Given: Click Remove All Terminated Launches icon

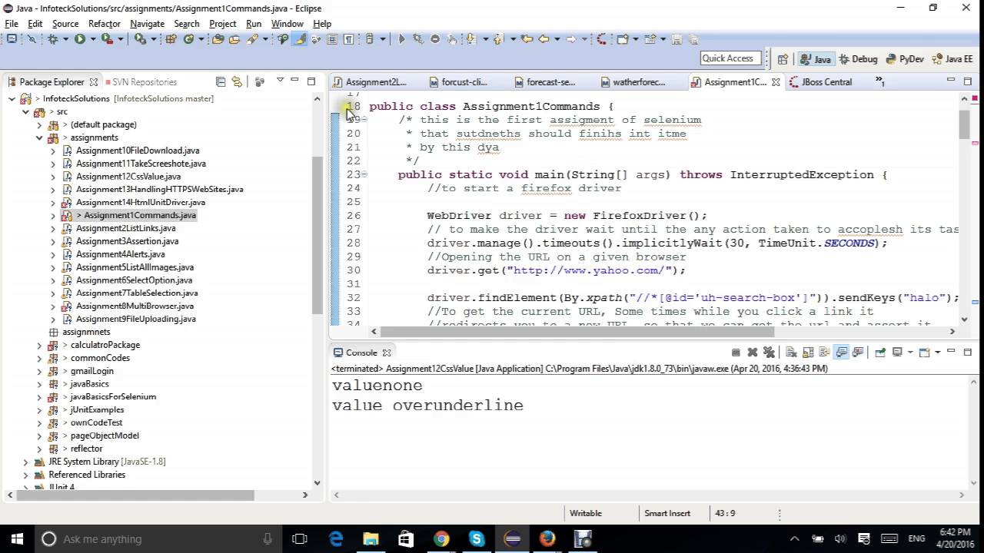Looking at the screenshot, I should [769, 353].
